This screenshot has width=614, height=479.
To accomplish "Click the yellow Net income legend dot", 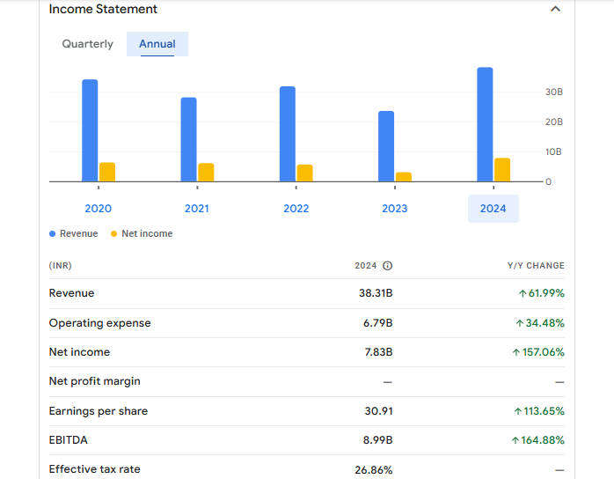I will tap(114, 234).
